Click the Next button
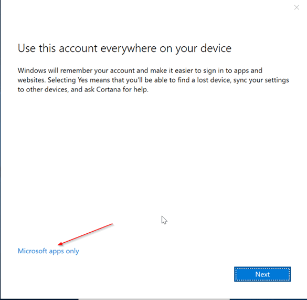 point(262,274)
